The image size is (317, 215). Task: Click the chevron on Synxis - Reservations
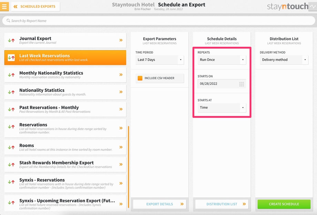[121, 183]
